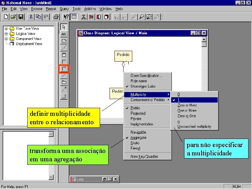Click the Zoom Out magnifier icon

point(142,17)
